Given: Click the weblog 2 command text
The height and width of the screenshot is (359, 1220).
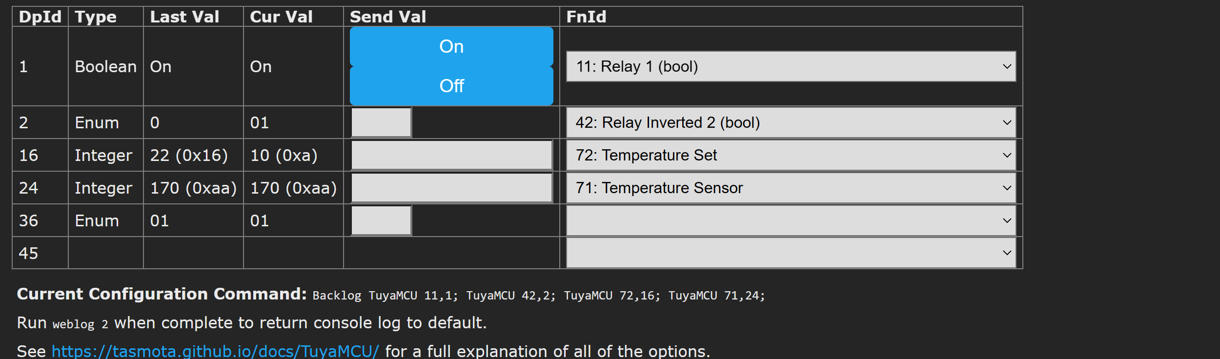Looking at the screenshot, I should coord(80,323).
